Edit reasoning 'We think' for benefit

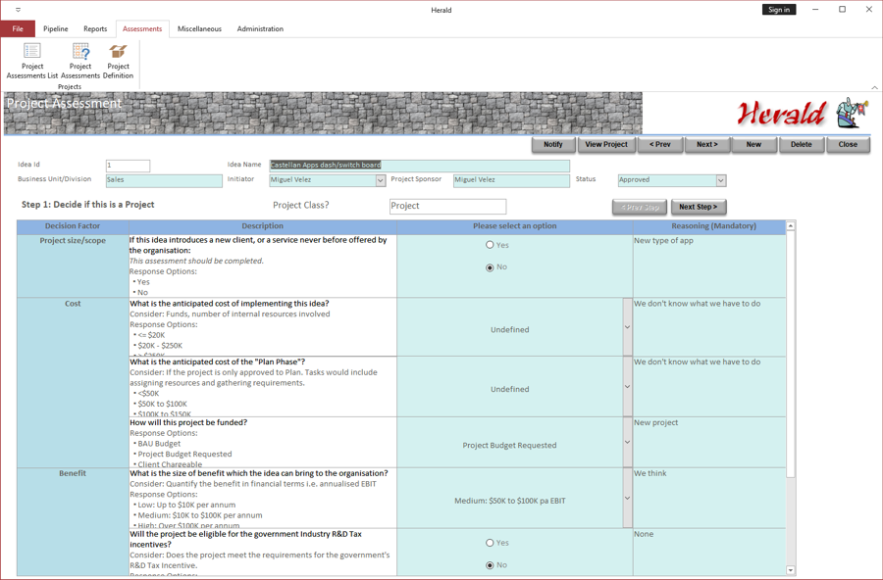click(x=709, y=498)
